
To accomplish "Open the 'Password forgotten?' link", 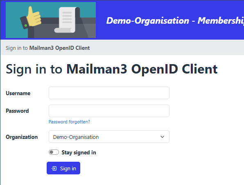I will point(69,122).
